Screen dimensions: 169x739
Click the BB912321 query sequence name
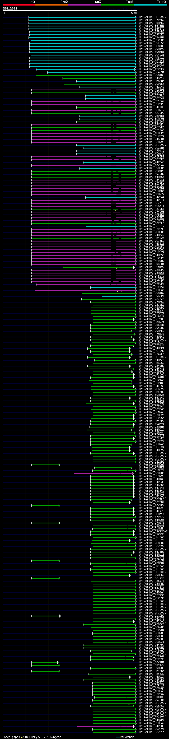coord(10,9)
